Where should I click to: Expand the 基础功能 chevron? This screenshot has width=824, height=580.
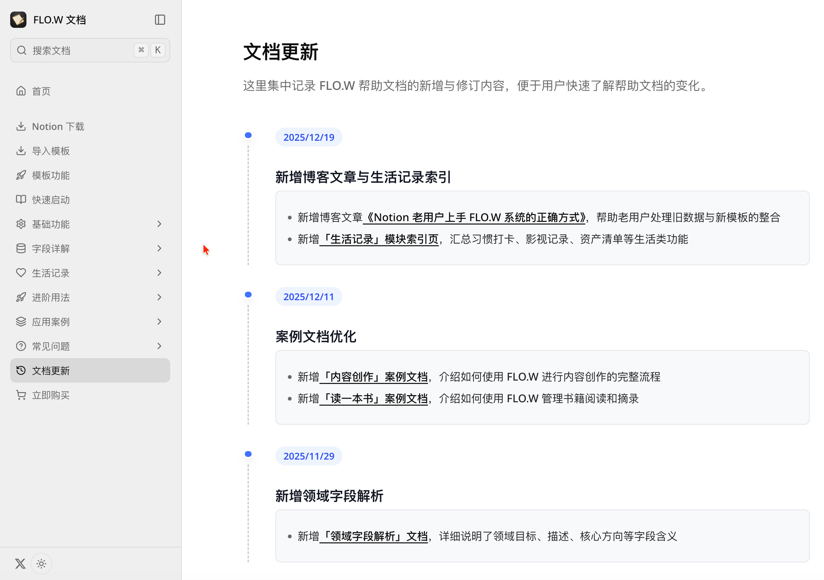tap(159, 224)
